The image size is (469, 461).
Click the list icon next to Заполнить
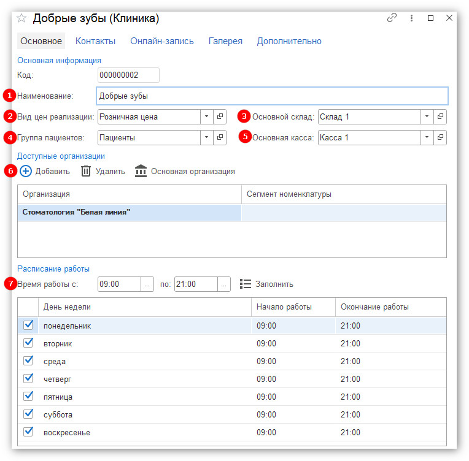tap(246, 284)
